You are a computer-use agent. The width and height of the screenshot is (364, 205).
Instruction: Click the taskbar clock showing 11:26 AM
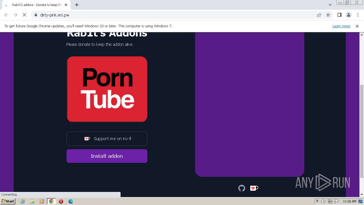click(x=349, y=201)
